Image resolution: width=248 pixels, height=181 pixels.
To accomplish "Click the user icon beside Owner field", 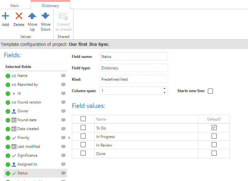I will coord(14,111).
